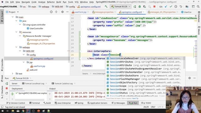The height and width of the screenshot is (113, 201).
Task: Open Tomcat Catalina Log tab
Action: (x=63, y=83)
